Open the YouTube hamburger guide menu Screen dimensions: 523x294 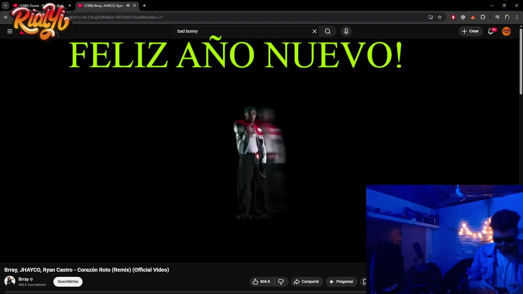tap(10, 31)
